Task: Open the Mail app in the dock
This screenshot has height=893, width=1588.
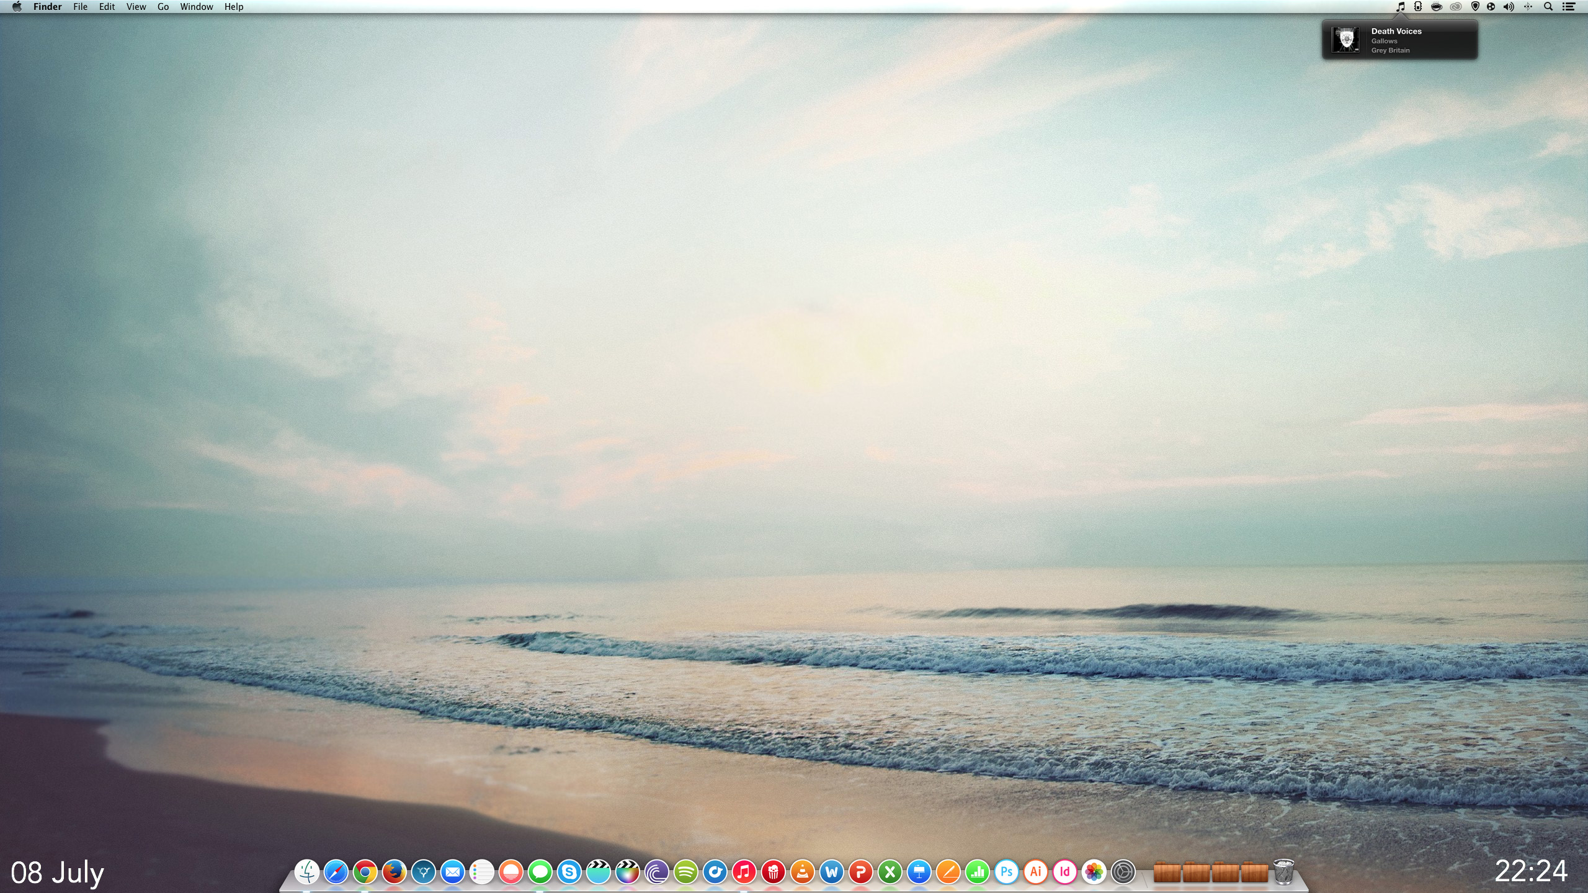Action: 453,872
